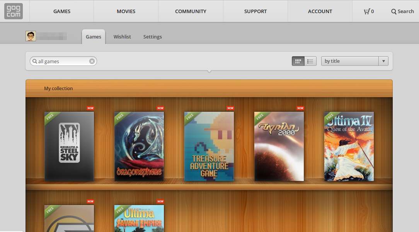This screenshot has height=232, width=419.
Task: Open the Support menu
Action: pyautogui.click(x=255, y=11)
